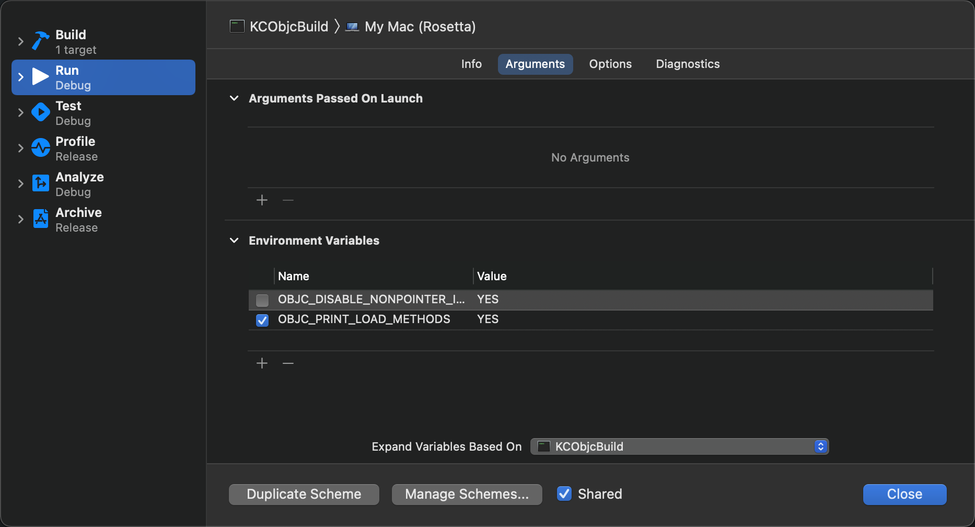Remove launch argument with minus button

288,200
